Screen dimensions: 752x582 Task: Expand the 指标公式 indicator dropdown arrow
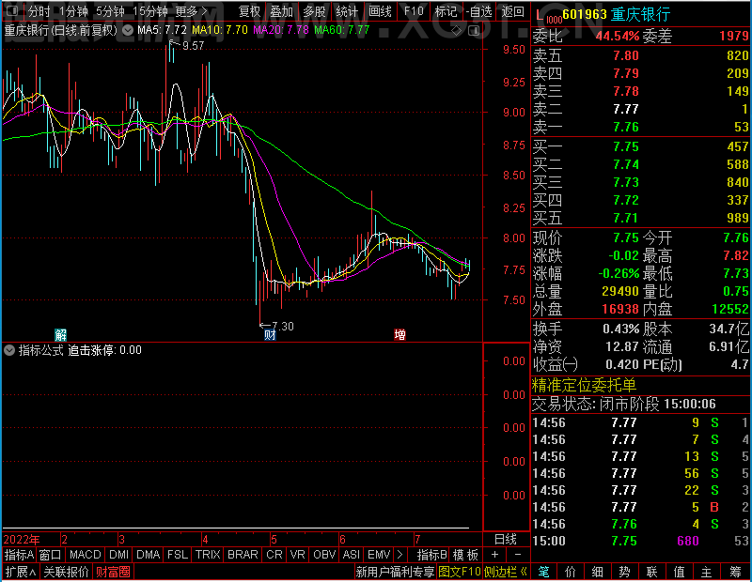9,350
